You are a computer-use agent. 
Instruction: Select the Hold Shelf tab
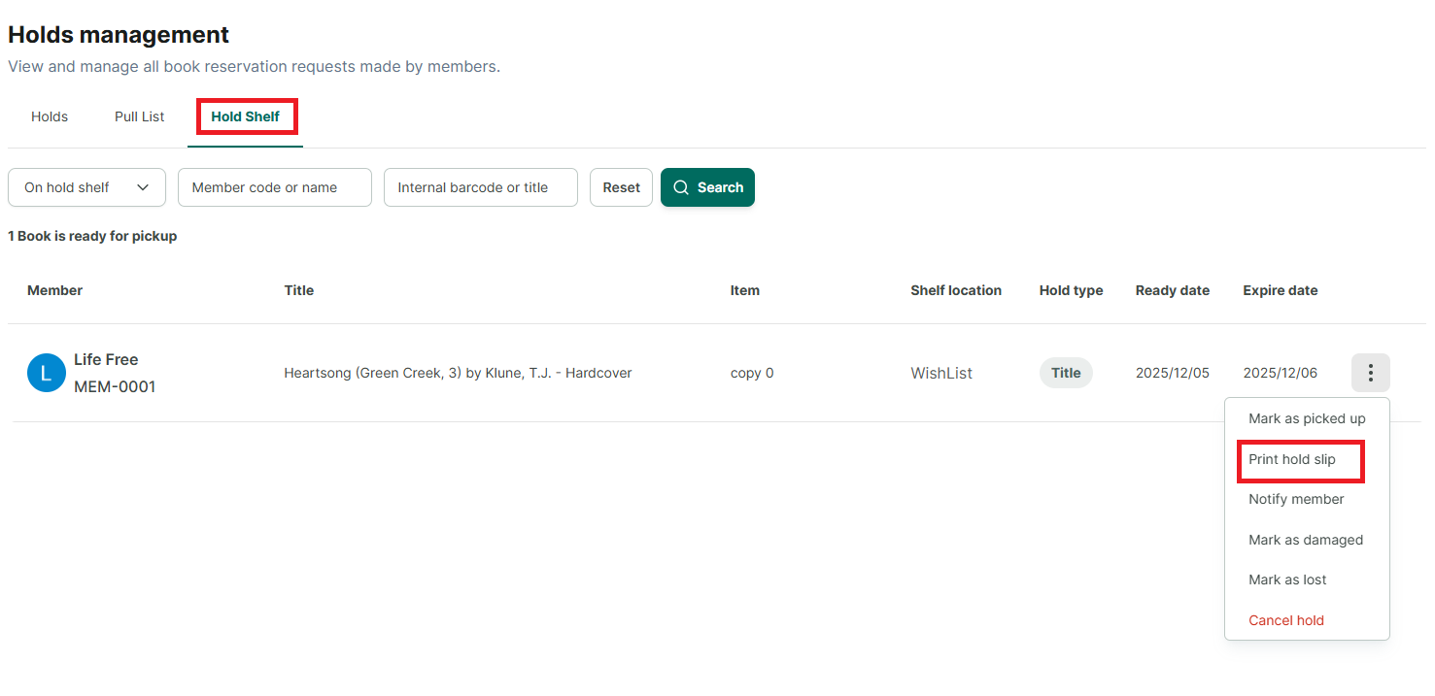246,116
